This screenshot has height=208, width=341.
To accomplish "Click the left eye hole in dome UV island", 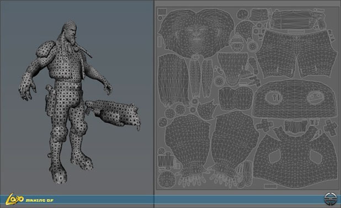I will [x=273, y=97].
